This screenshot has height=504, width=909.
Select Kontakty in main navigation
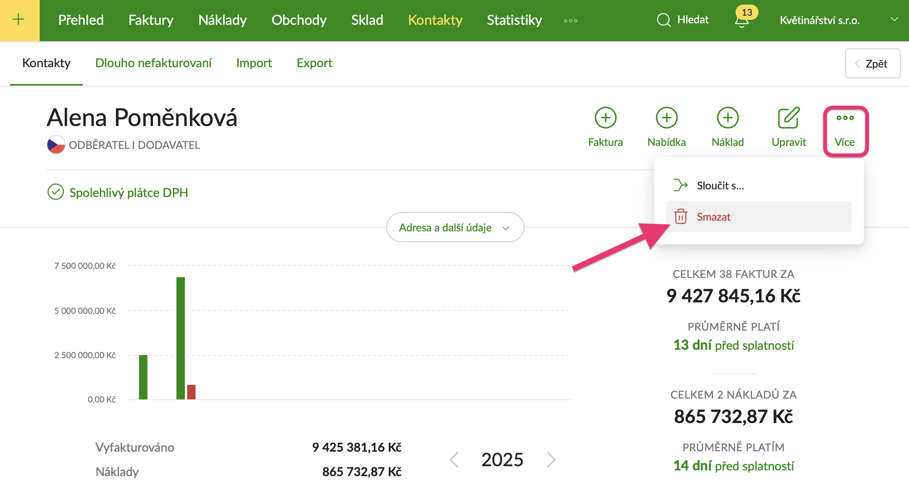(x=435, y=20)
